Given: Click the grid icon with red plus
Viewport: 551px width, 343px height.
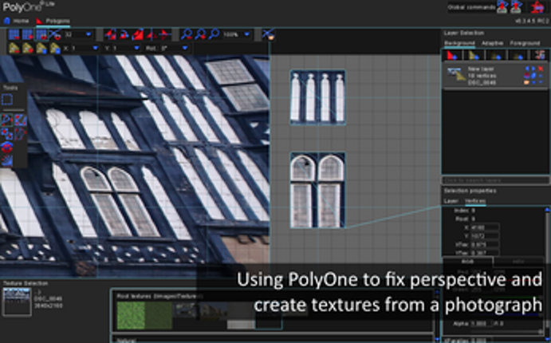Looking at the screenshot, I should click(28, 34).
